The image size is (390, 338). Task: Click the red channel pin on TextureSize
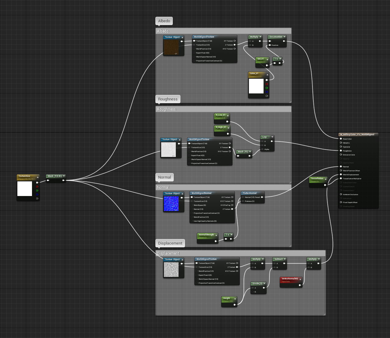(x=37, y=187)
